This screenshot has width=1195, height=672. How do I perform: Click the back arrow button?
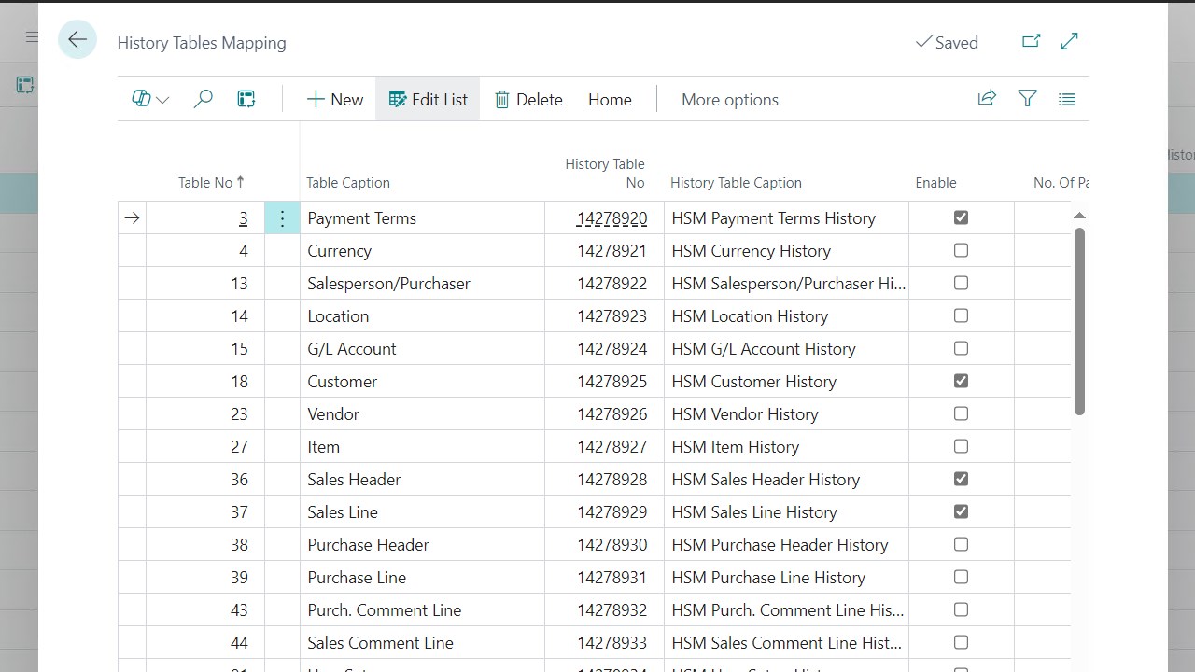77,40
